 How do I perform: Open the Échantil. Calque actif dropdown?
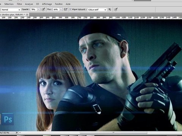click(97, 10)
